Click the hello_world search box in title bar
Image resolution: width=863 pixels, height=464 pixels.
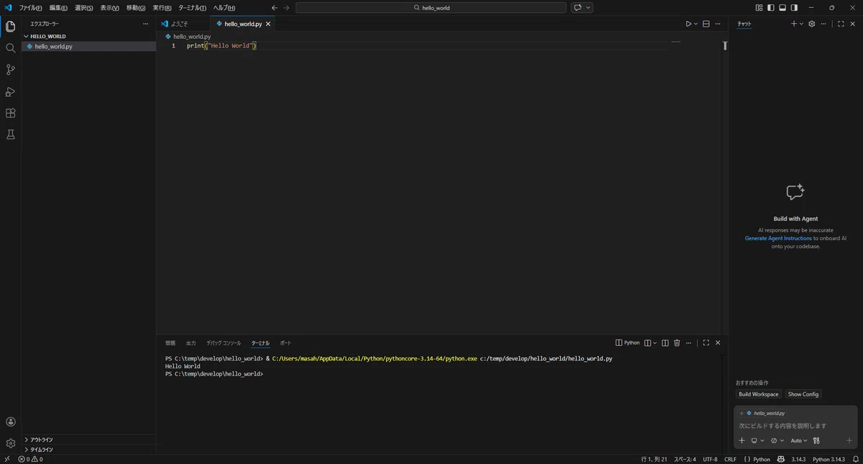click(431, 8)
